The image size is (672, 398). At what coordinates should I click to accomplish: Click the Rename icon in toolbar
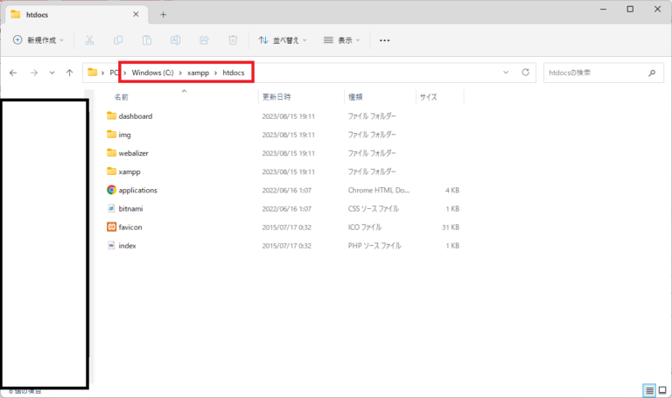click(x=176, y=40)
